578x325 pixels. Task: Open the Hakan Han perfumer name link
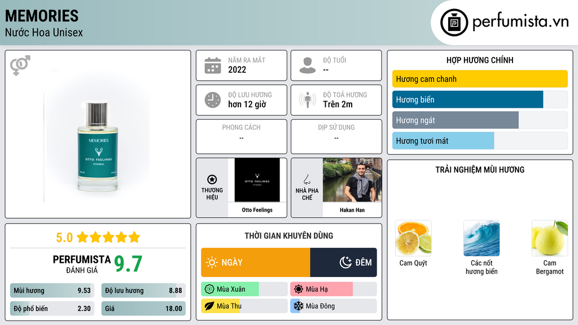pos(352,210)
